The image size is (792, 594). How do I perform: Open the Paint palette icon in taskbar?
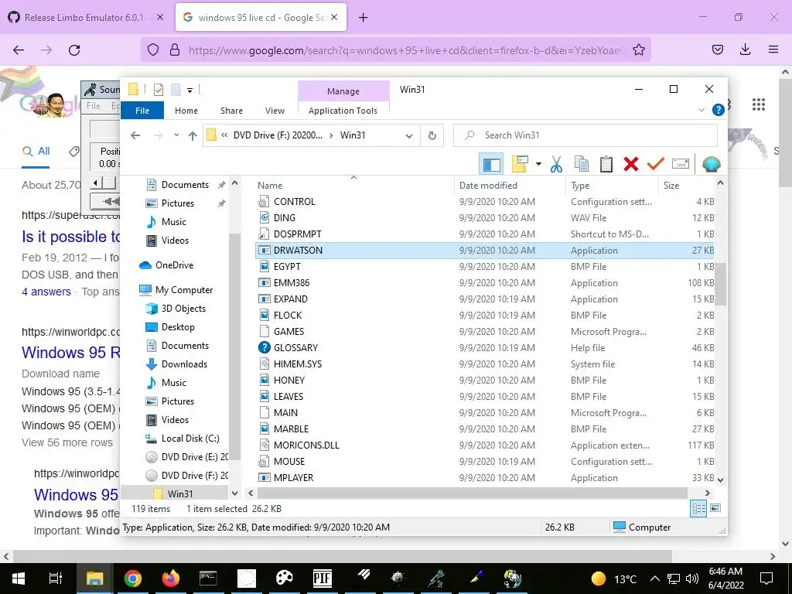click(x=285, y=579)
